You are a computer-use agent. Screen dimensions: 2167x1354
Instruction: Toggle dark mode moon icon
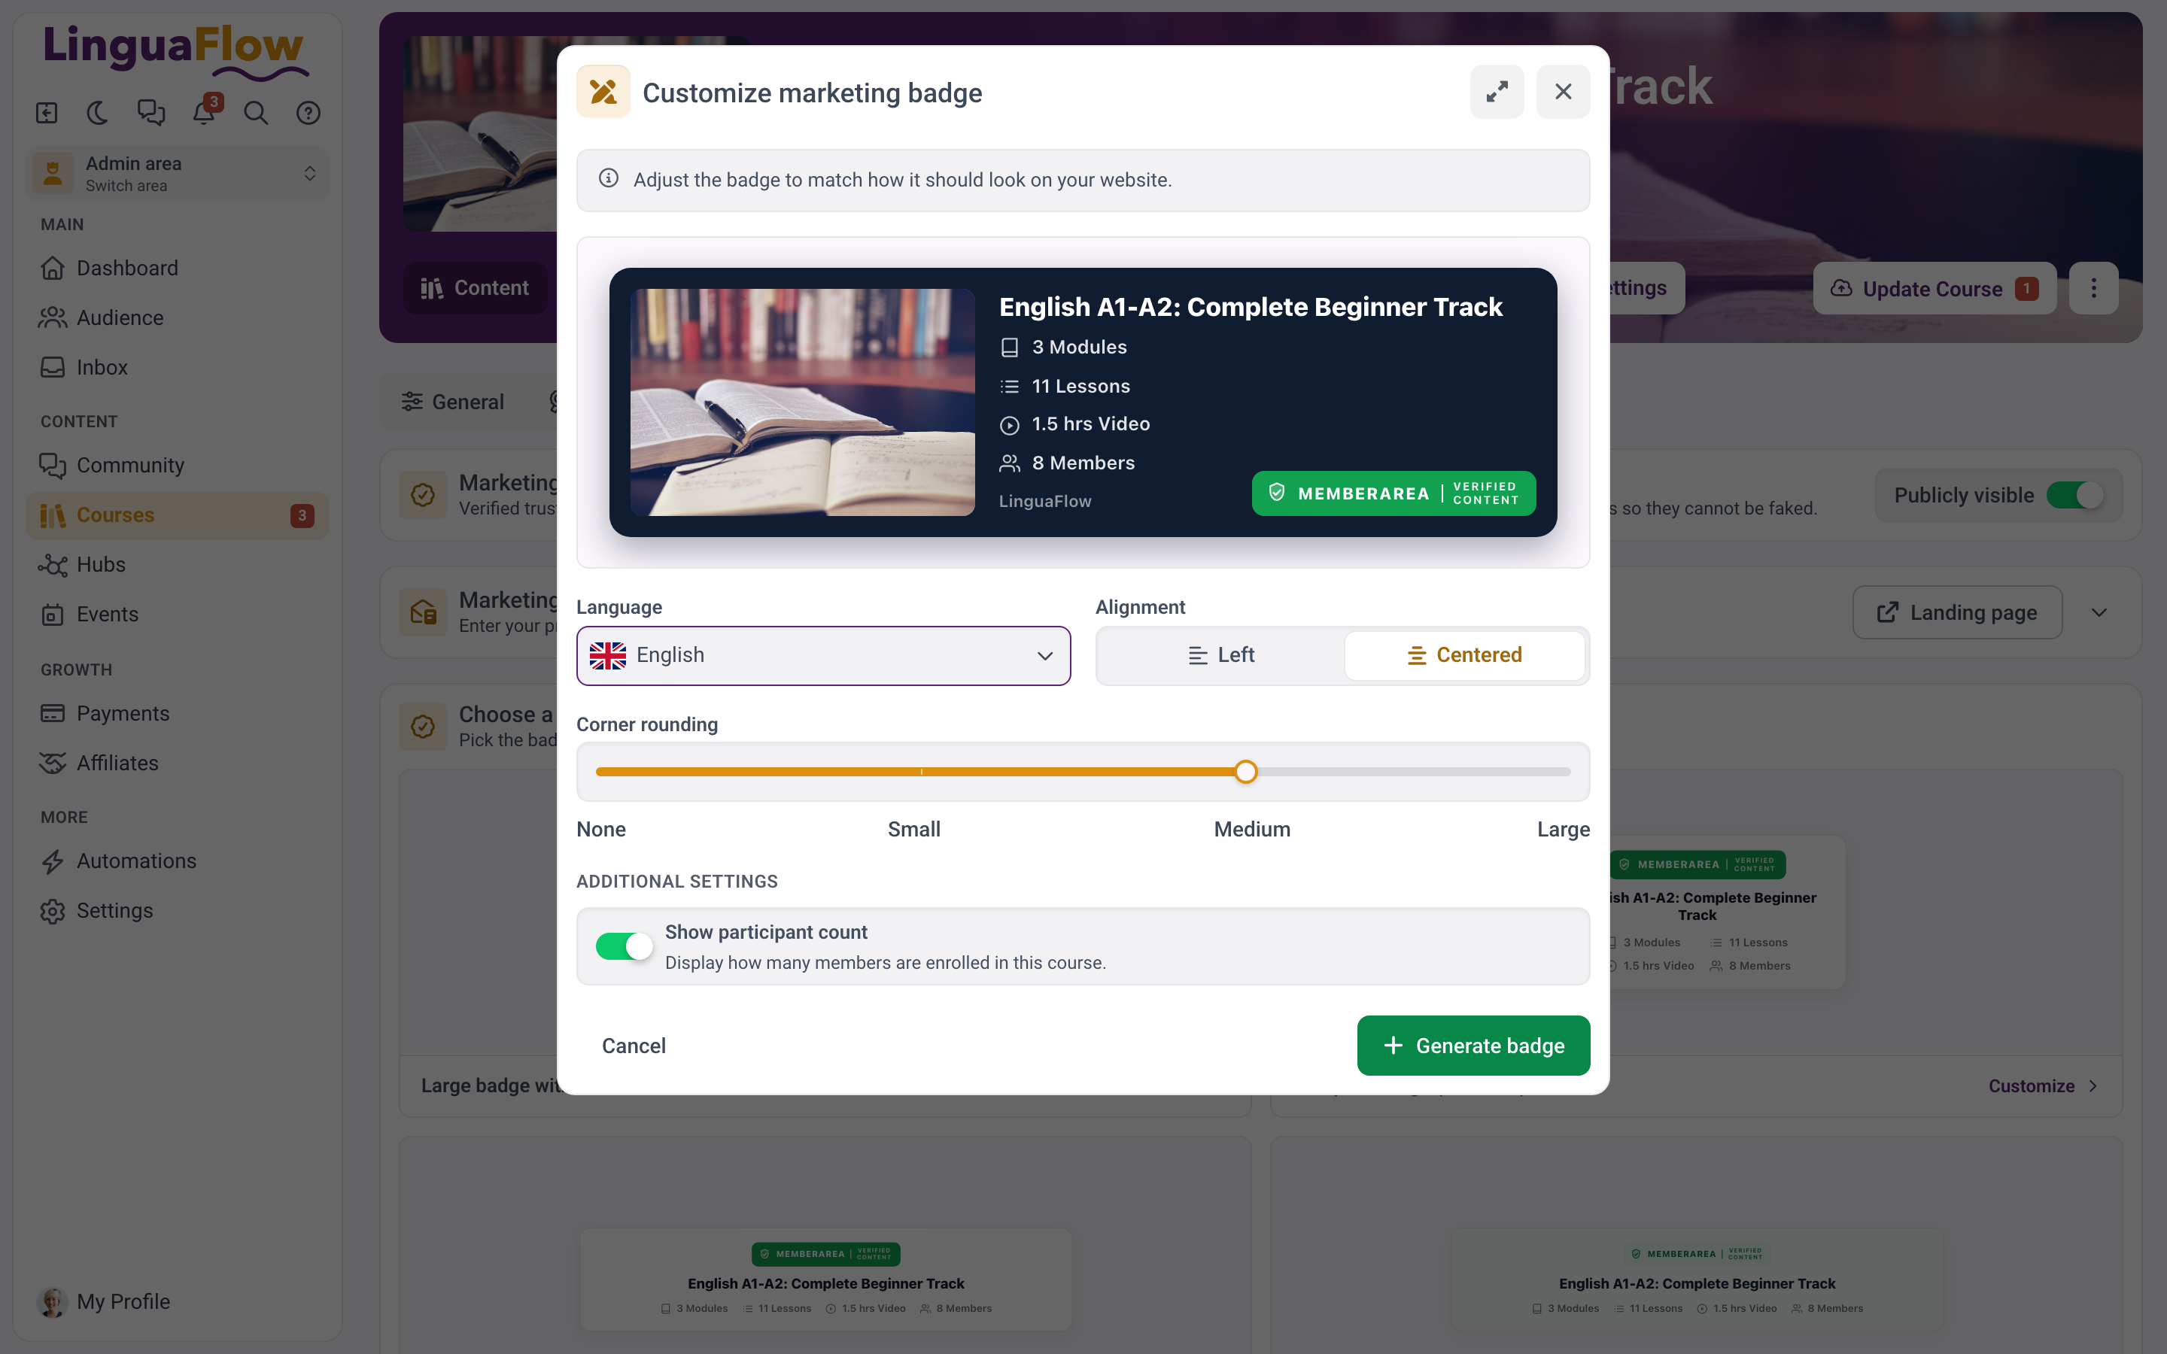pos(98,113)
